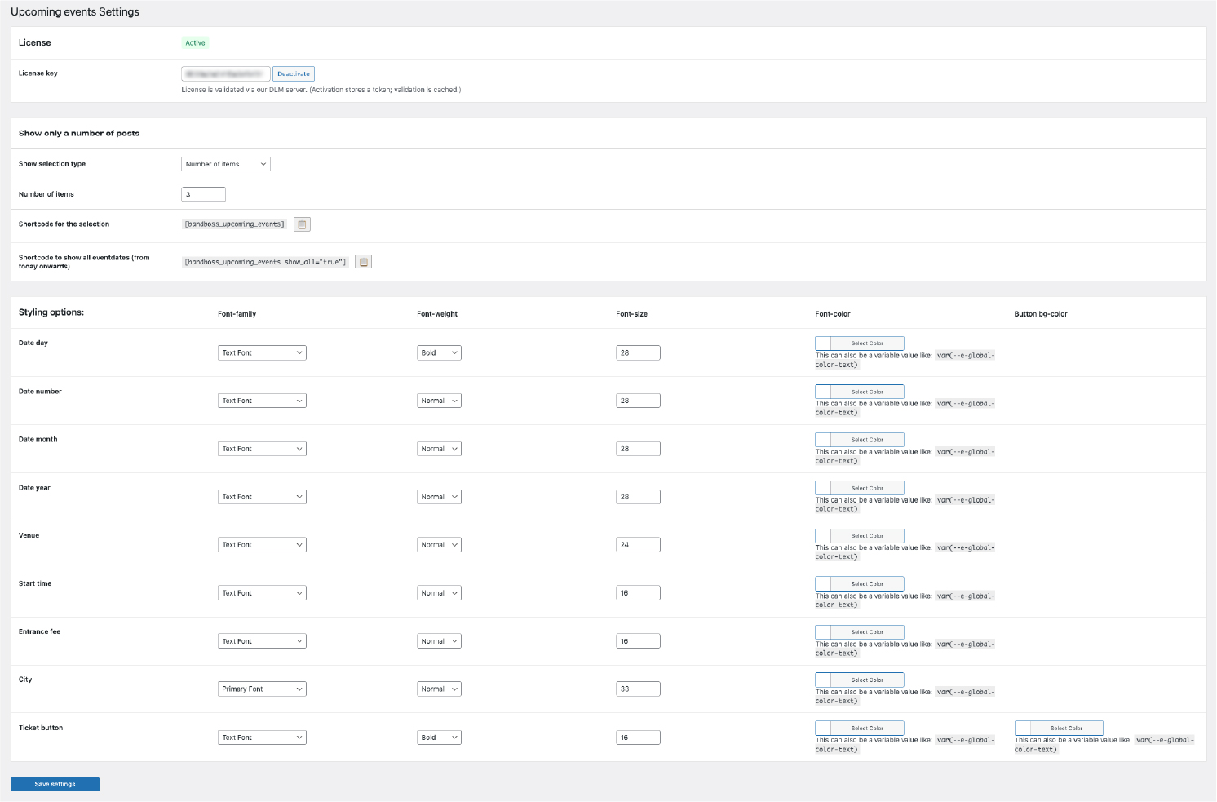Focus the City font-size field

[x=638, y=689]
